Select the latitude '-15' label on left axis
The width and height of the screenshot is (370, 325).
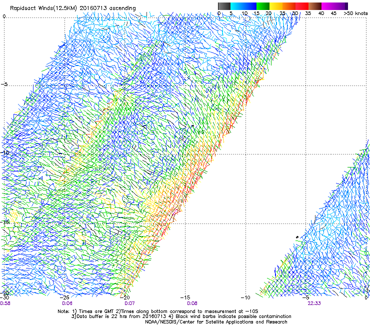point(4,222)
